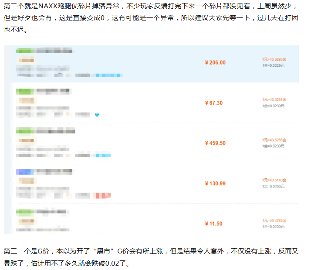This screenshot has height=270, width=311.
Task: Click the blue diamond icon in second listing
Action: tap(97, 115)
